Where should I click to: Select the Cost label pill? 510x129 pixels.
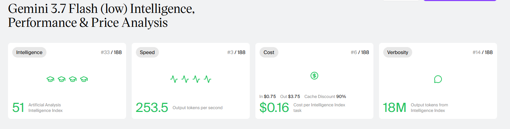click(x=269, y=52)
